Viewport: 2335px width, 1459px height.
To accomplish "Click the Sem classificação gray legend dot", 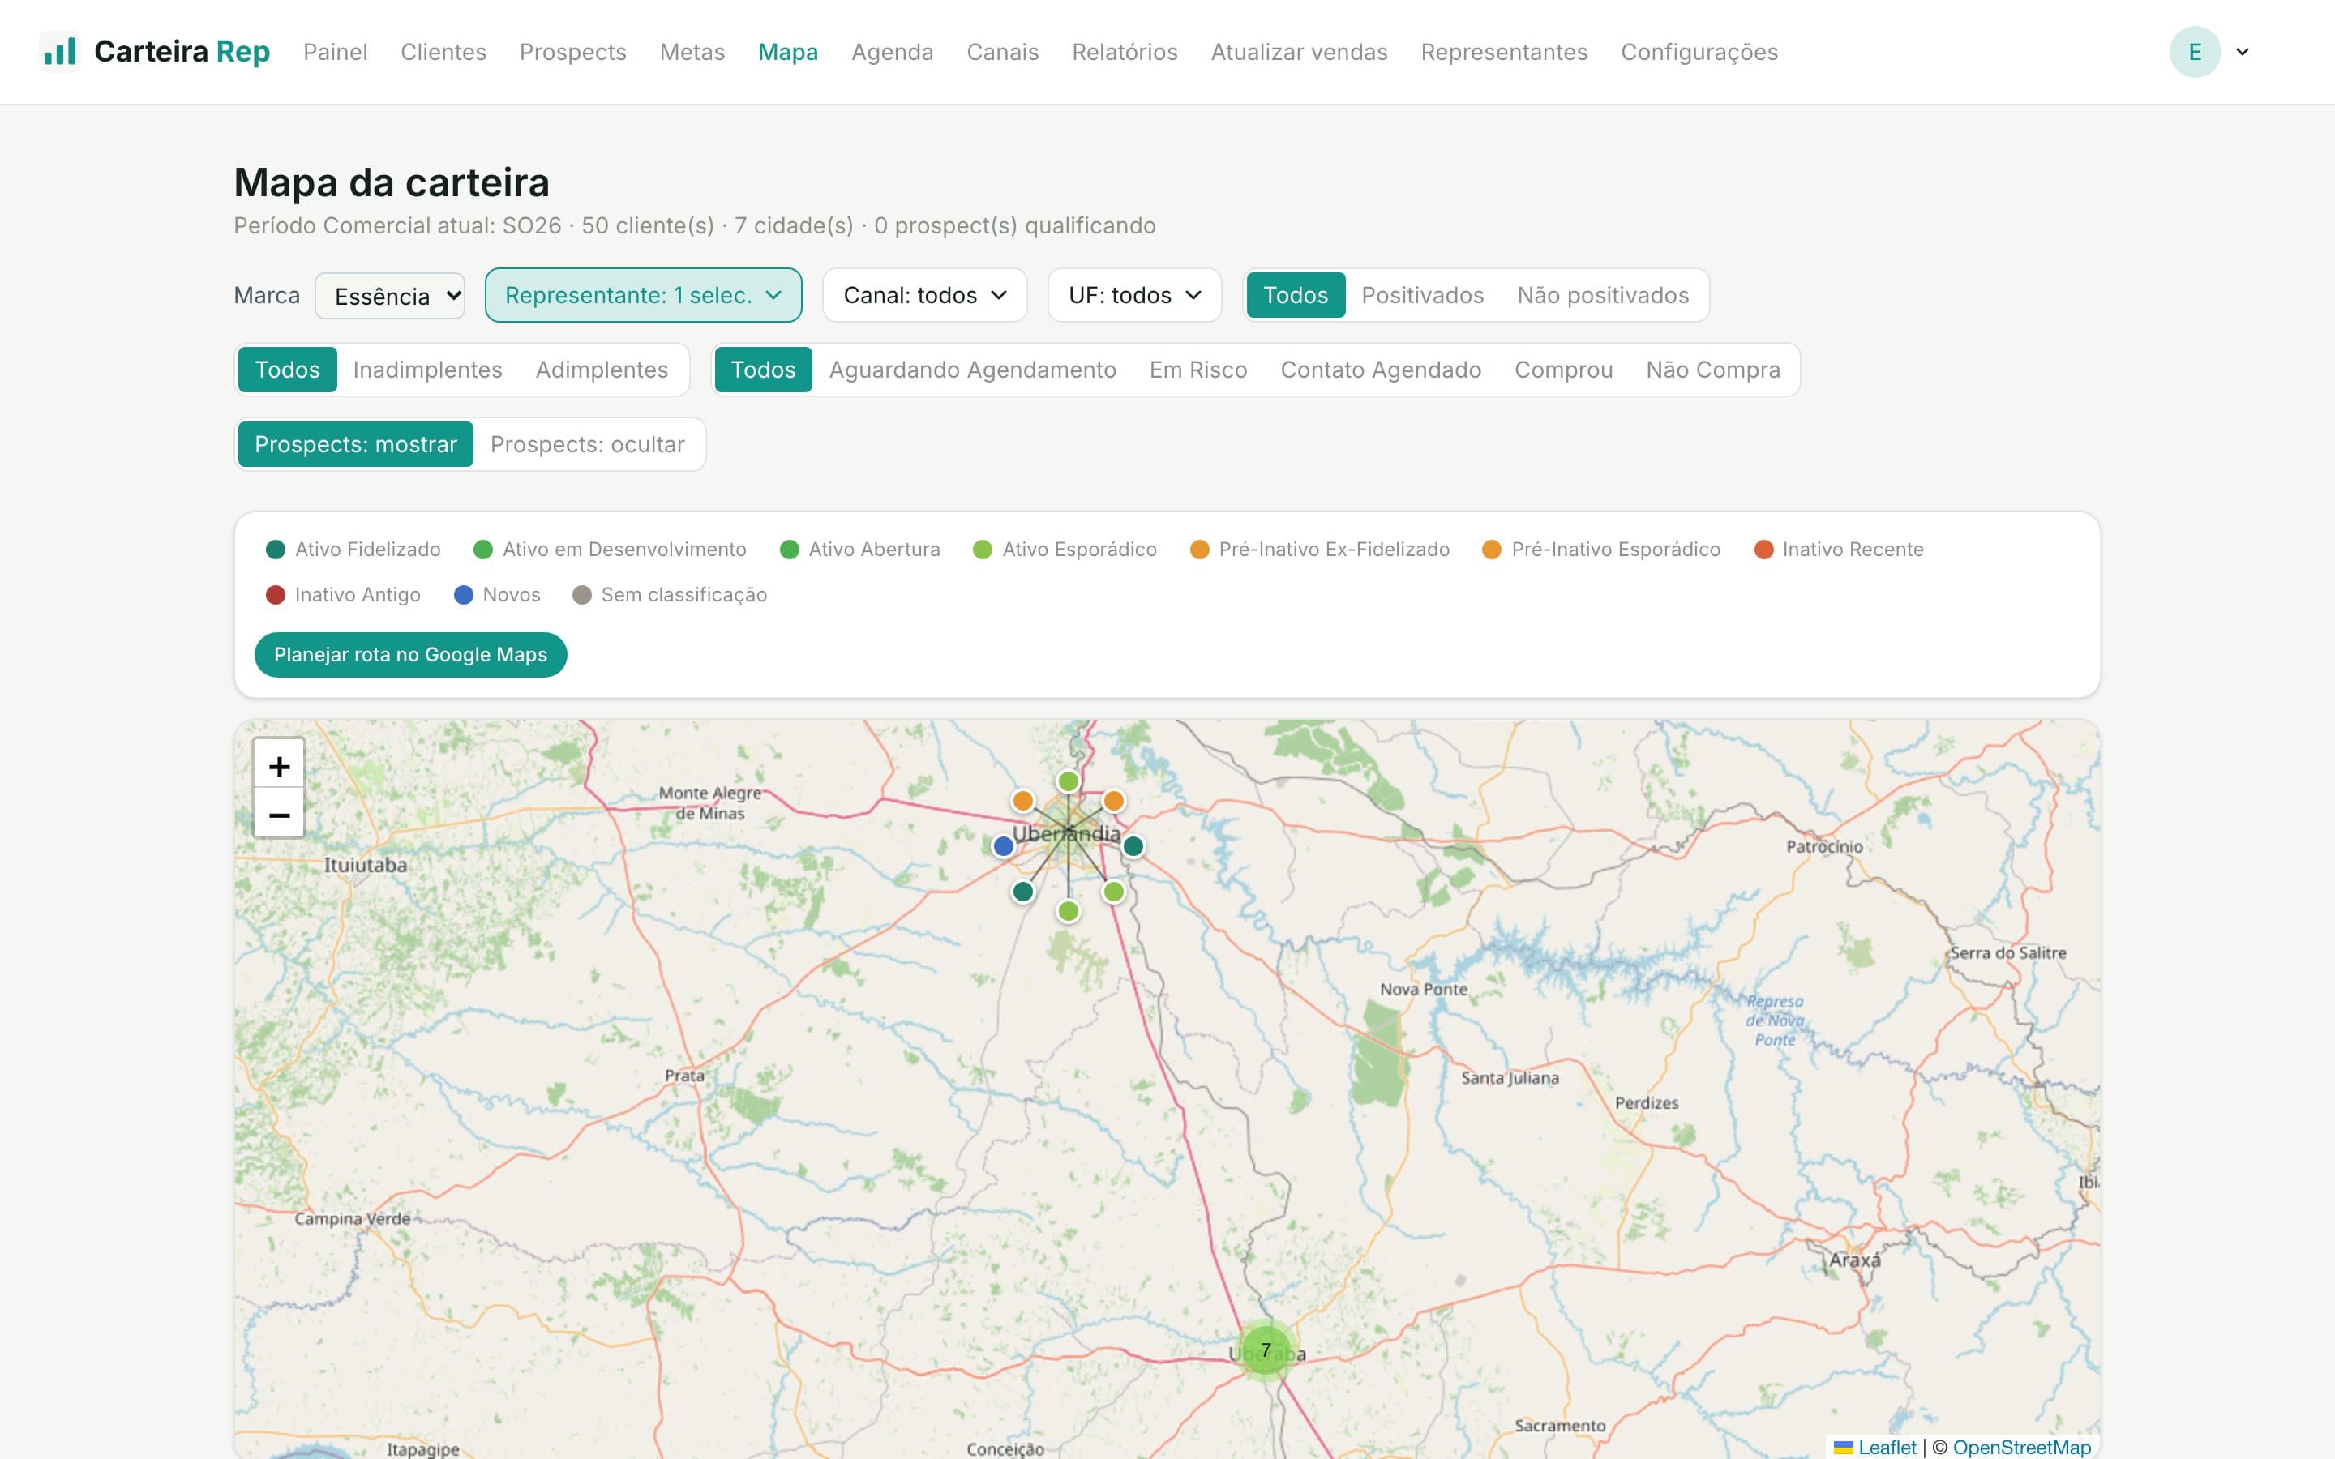I will pyautogui.click(x=582, y=596).
